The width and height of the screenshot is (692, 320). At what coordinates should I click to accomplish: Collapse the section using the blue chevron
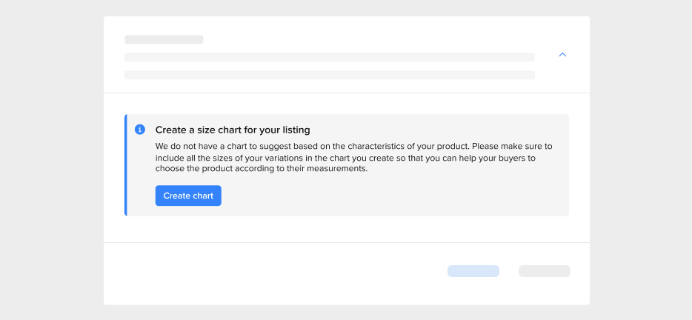pyautogui.click(x=562, y=55)
